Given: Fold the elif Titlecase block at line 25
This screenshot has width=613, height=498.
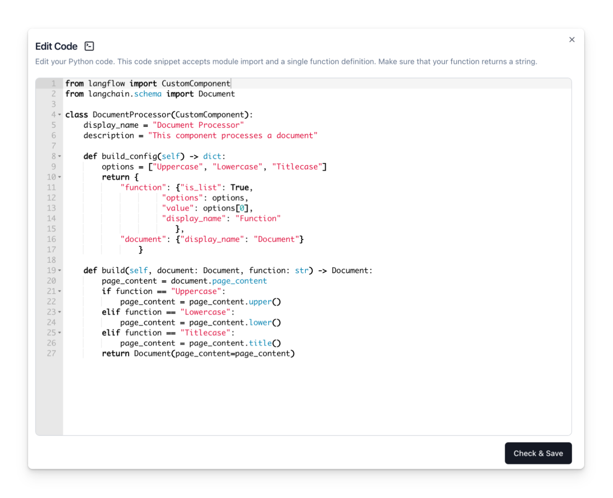Looking at the screenshot, I should 59,333.
